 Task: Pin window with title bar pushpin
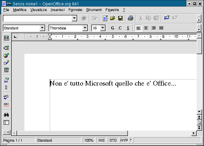click(9, 4)
